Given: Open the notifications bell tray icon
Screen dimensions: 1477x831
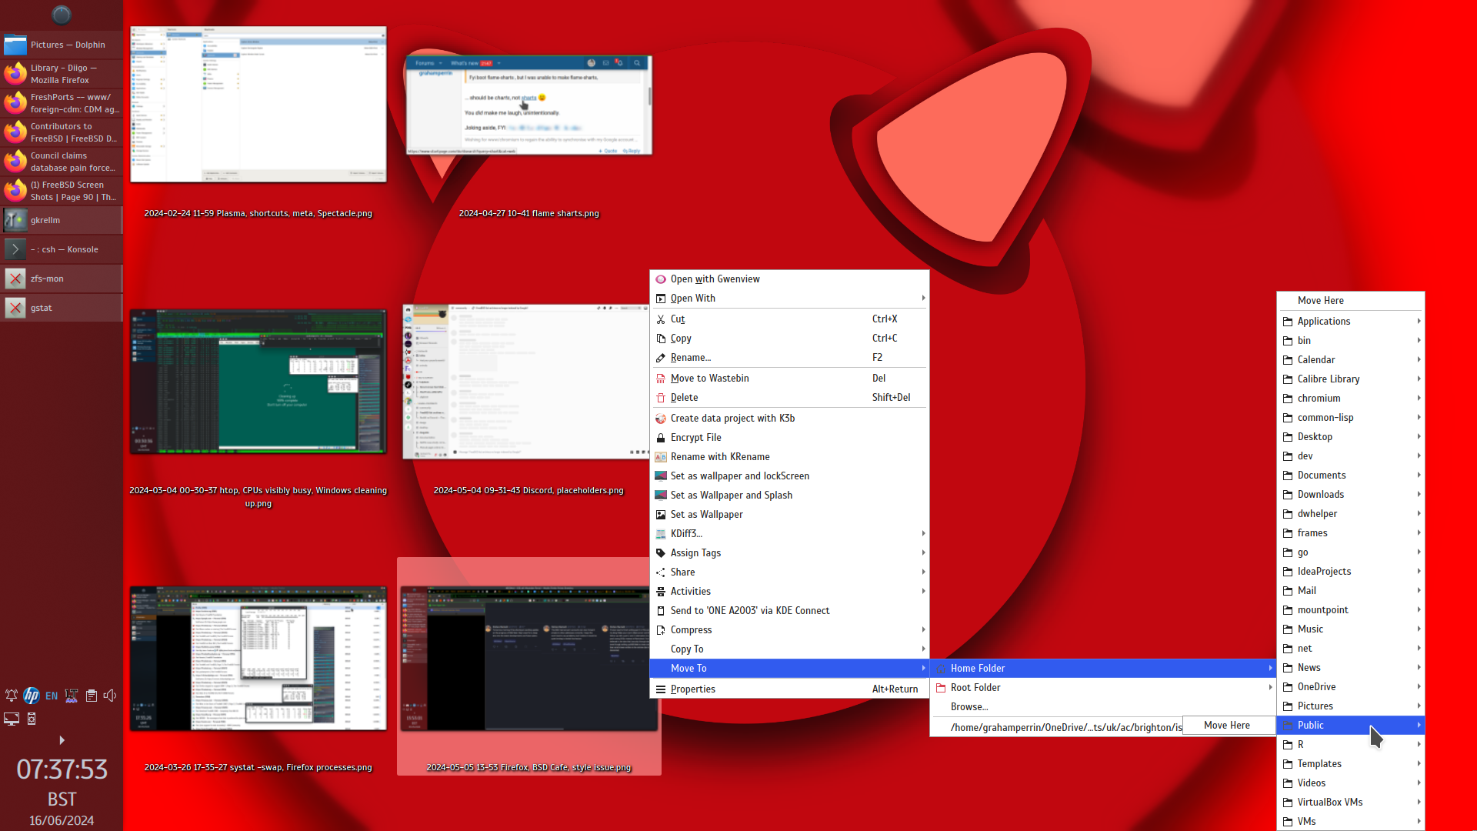Looking at the screenshot, I should [12, 696].
